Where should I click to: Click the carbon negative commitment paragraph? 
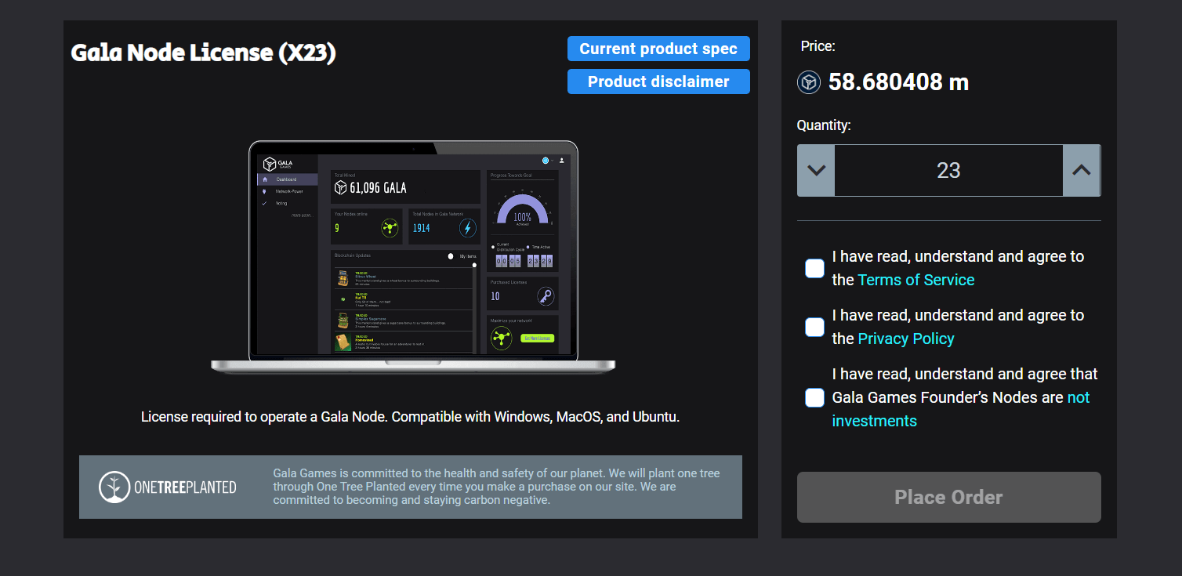point(496,487)
